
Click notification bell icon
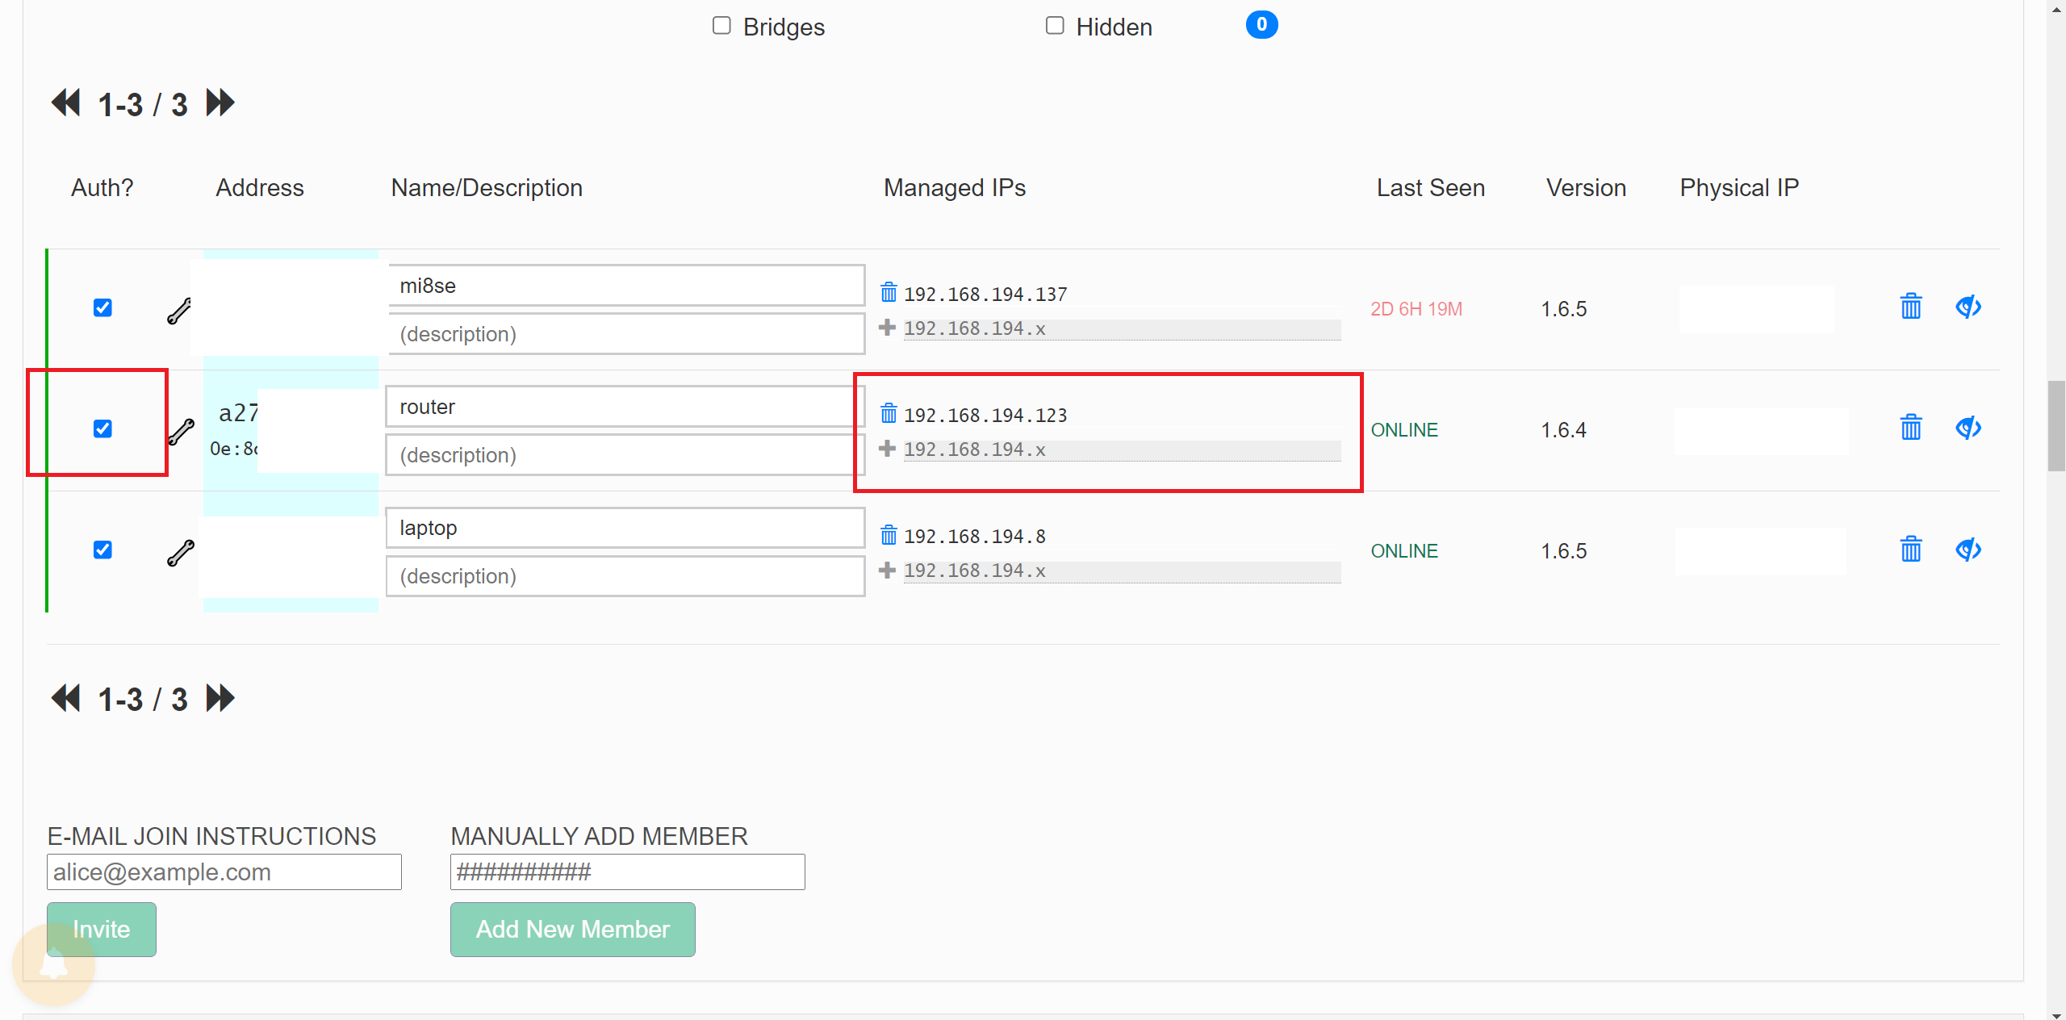[54, 964]
